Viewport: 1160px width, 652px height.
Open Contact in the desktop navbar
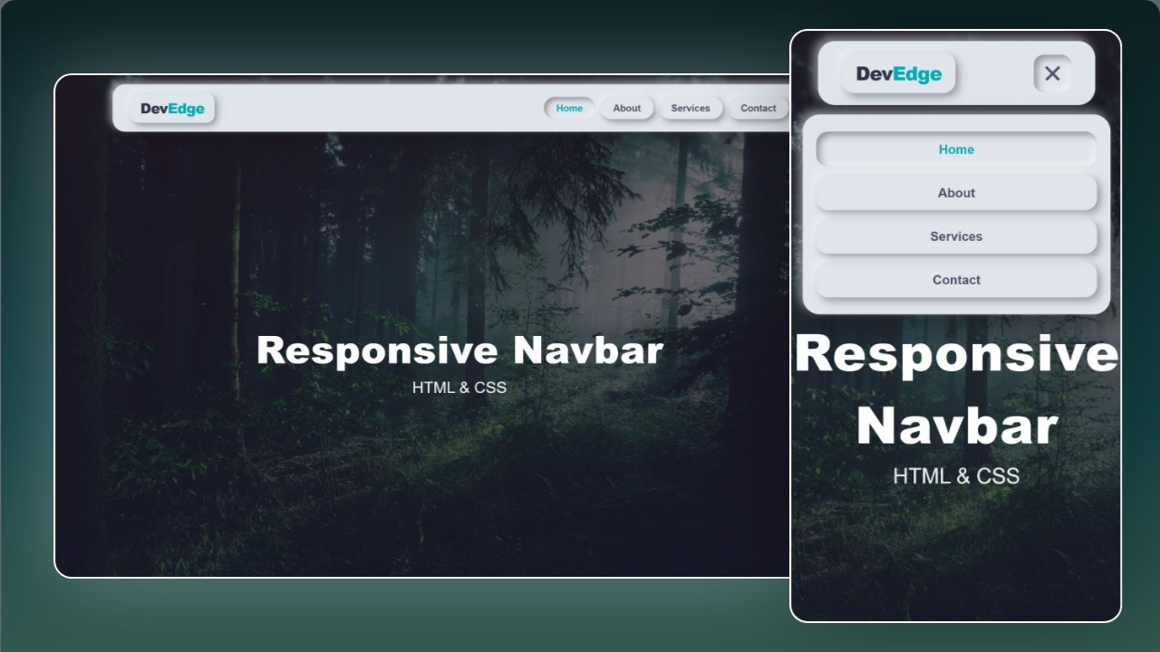point(758,108)
